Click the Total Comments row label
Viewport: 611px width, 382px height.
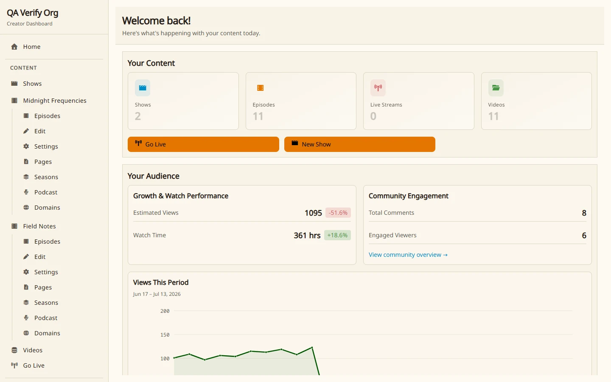391,213
